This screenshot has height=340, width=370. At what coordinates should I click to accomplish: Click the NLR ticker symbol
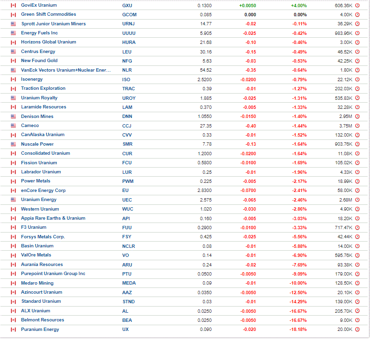[x=127, y=70]
